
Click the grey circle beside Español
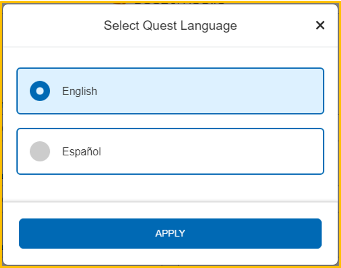click(x=40, y=151)
